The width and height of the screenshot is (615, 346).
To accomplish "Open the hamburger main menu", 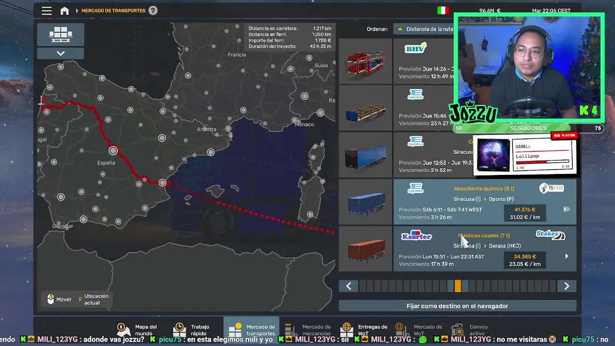I will point(47,11).
